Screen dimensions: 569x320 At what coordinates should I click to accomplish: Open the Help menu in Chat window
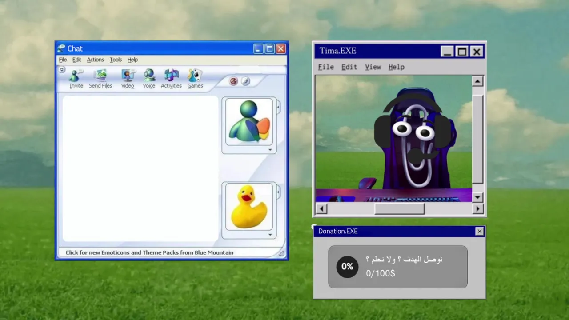pyautogui.click(x=132, y=60)
